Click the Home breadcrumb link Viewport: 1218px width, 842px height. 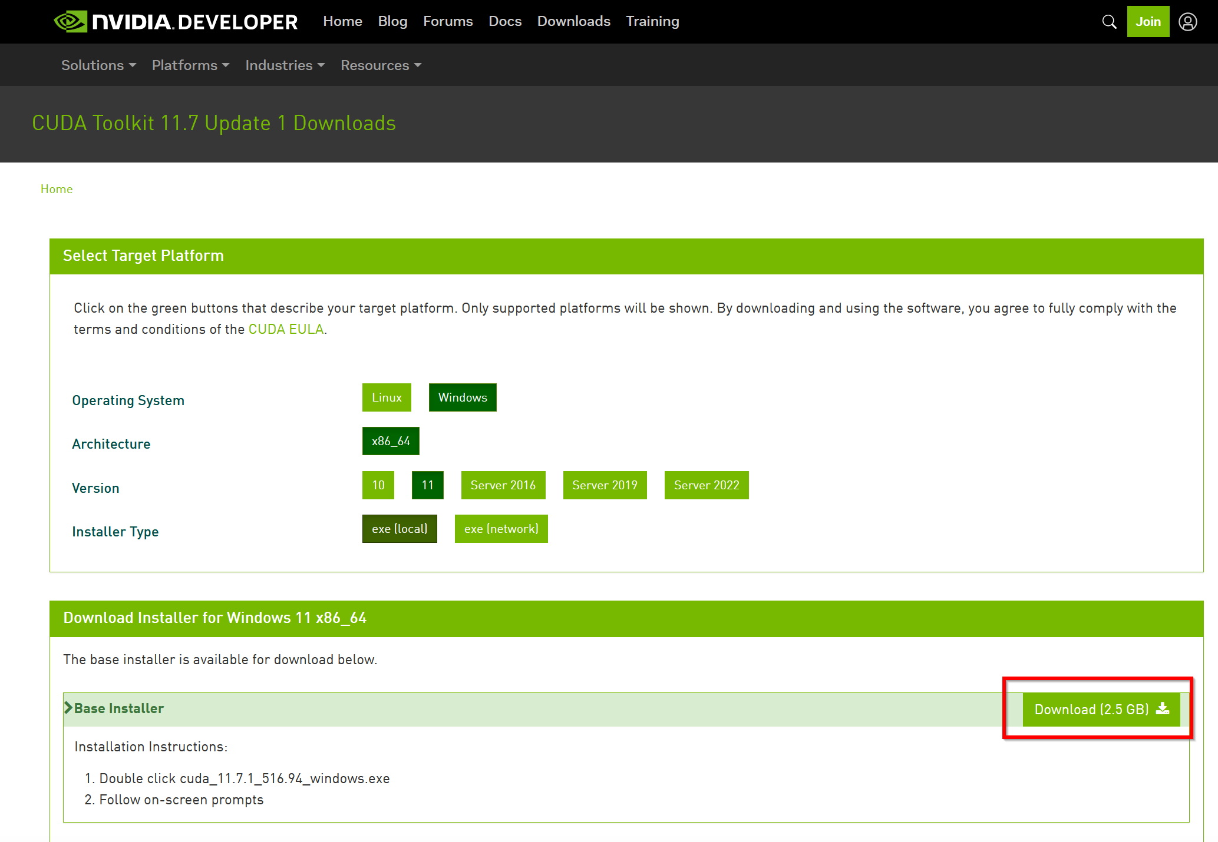pyautogui.click(x=57, y=189)
